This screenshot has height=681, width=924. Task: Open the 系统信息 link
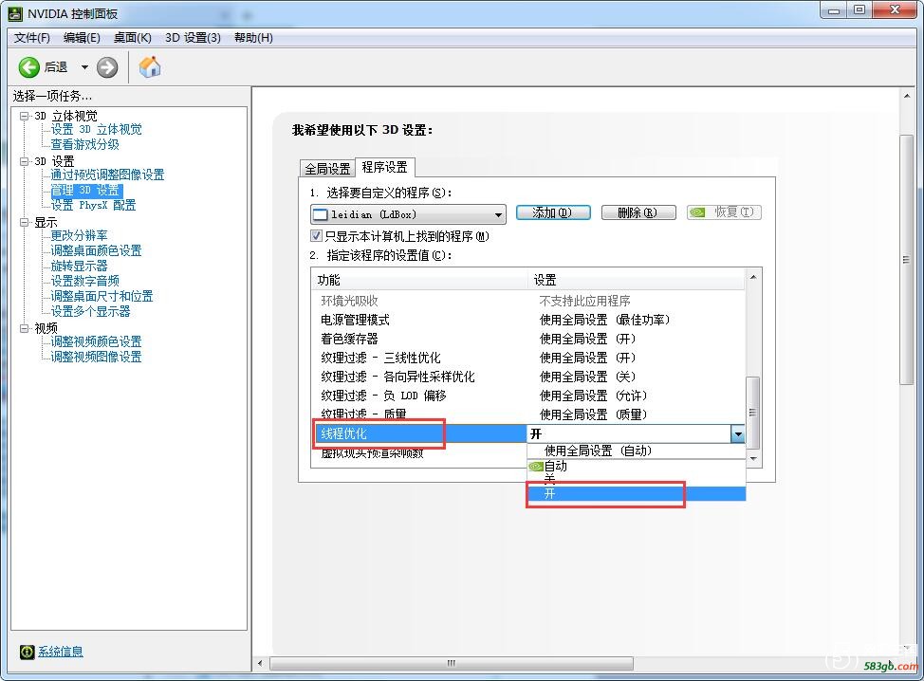(x=61, y=652)
